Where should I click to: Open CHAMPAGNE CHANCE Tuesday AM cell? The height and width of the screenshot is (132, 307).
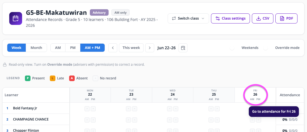tap(128, 120)
